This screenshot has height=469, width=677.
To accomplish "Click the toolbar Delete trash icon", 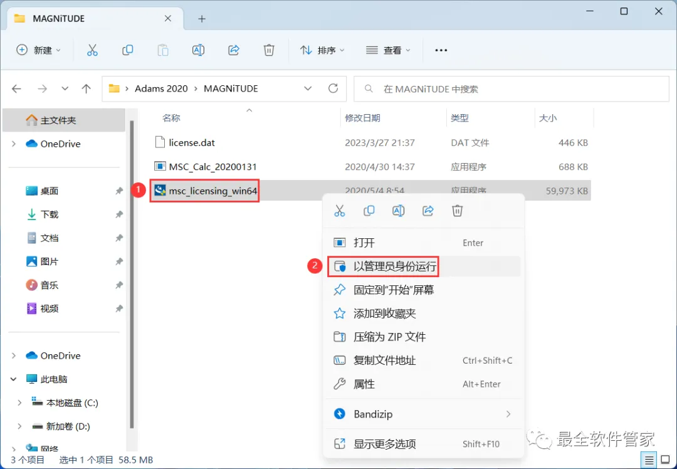I will (269, 50).
